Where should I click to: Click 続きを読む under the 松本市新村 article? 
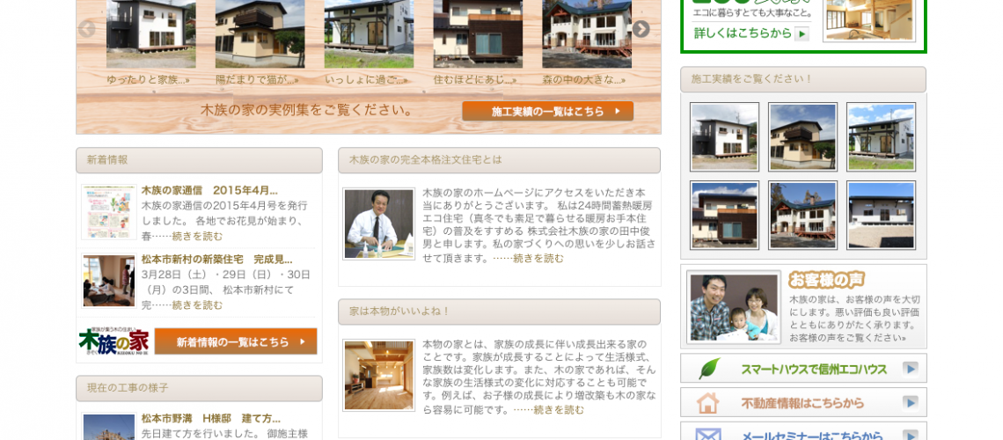pyautogui.click(x=198, y=305)
